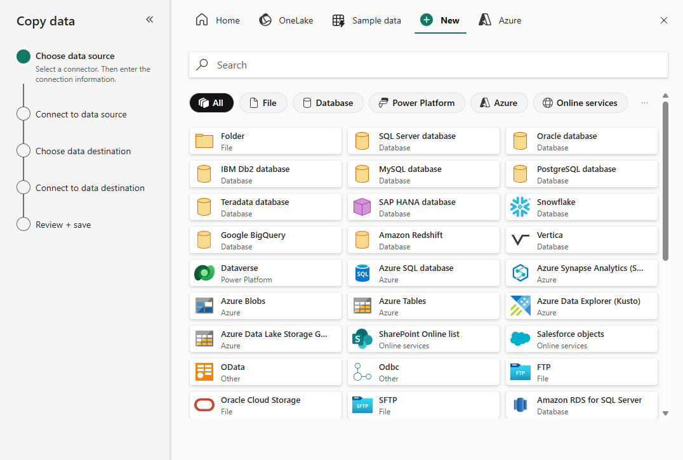Click the OData orange icon
This screenshot has width=683, height=460.
click(204, 372)
